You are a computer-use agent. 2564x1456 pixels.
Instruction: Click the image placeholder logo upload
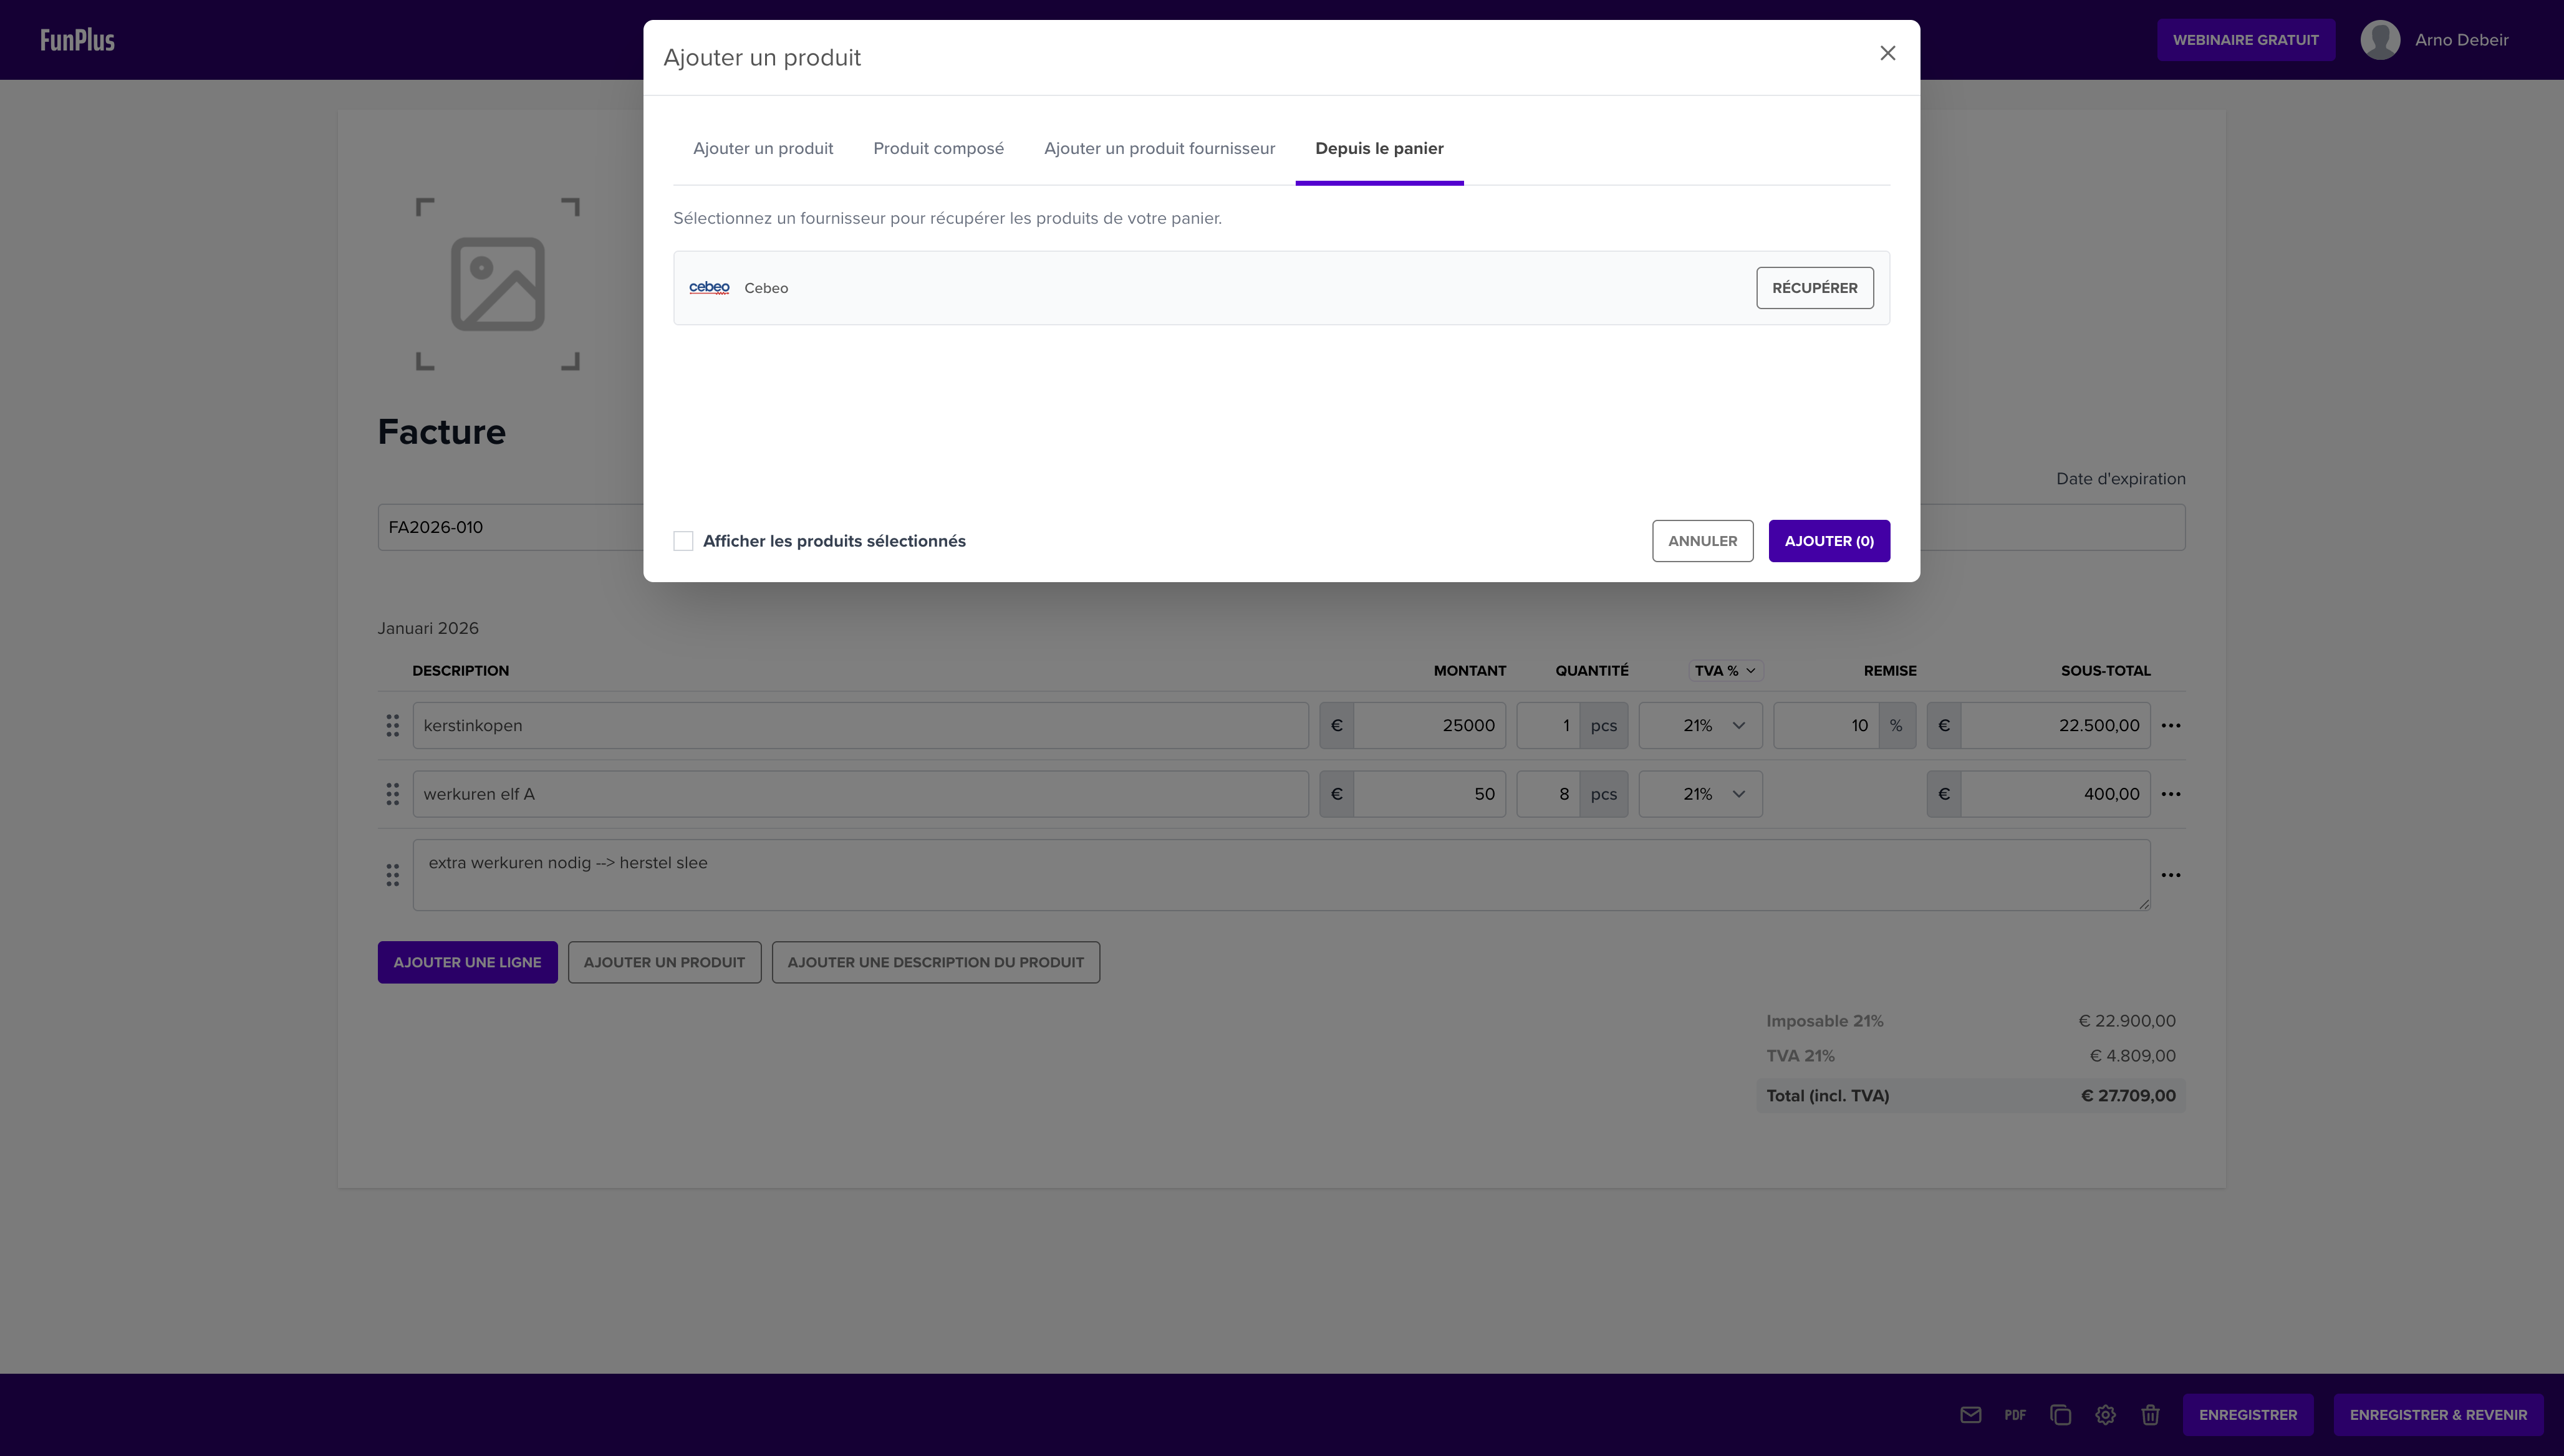[497, 284]
